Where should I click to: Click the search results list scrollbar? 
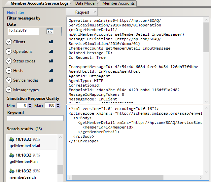click(60, 169)
